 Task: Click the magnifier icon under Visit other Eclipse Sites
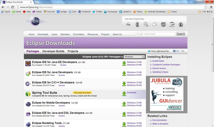coord(146,24)
